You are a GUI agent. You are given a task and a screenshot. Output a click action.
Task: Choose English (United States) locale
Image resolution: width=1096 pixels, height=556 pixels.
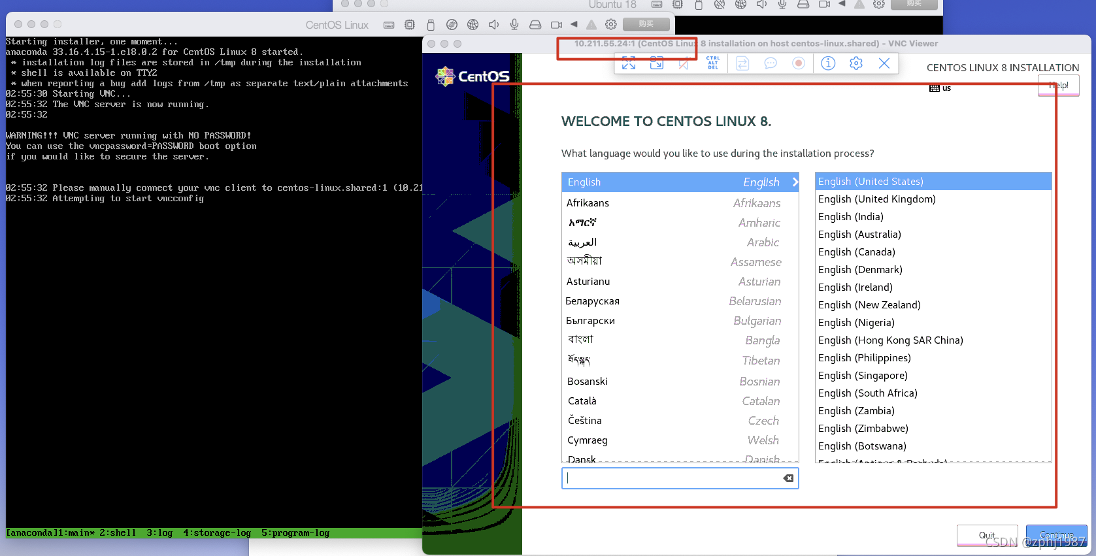pyautogui.click(x=933, y=182)
